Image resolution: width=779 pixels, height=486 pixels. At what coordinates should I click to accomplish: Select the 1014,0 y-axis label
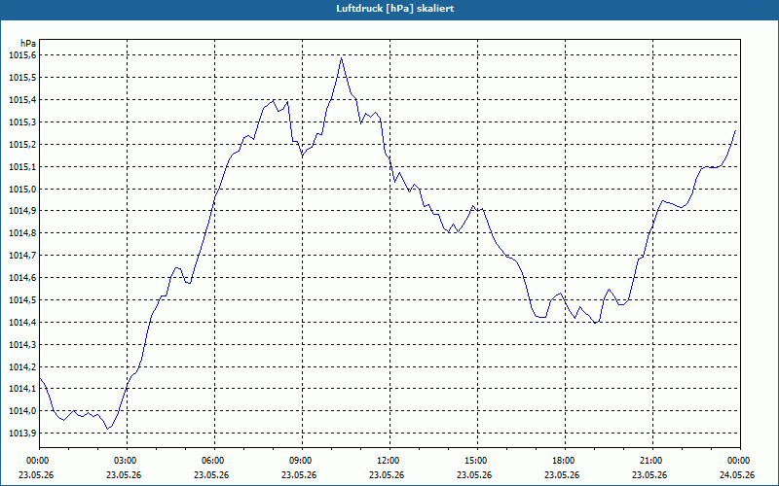[x=22, y=410]
